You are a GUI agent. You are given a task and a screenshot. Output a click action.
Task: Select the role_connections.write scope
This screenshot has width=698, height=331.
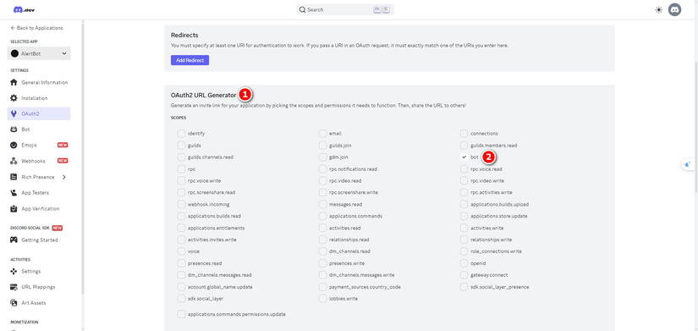[x=464, y=251]
